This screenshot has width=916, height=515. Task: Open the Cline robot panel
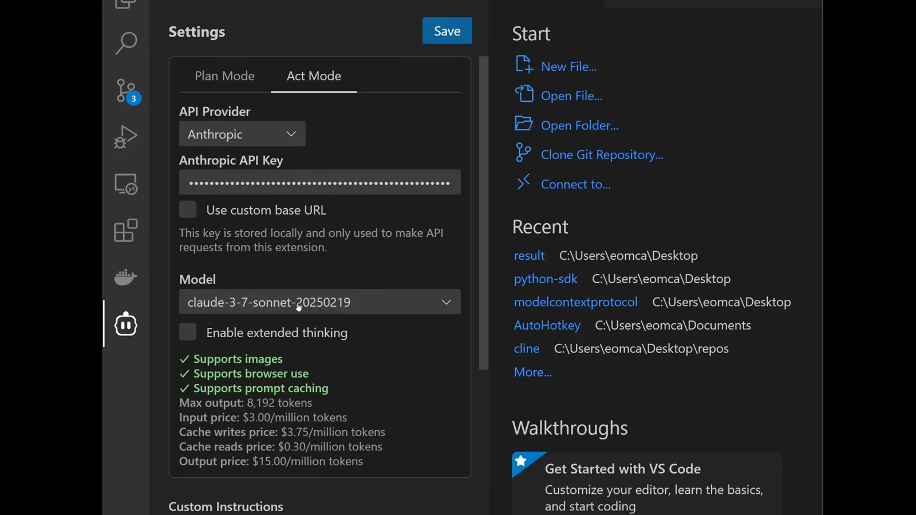click(126, 324)
